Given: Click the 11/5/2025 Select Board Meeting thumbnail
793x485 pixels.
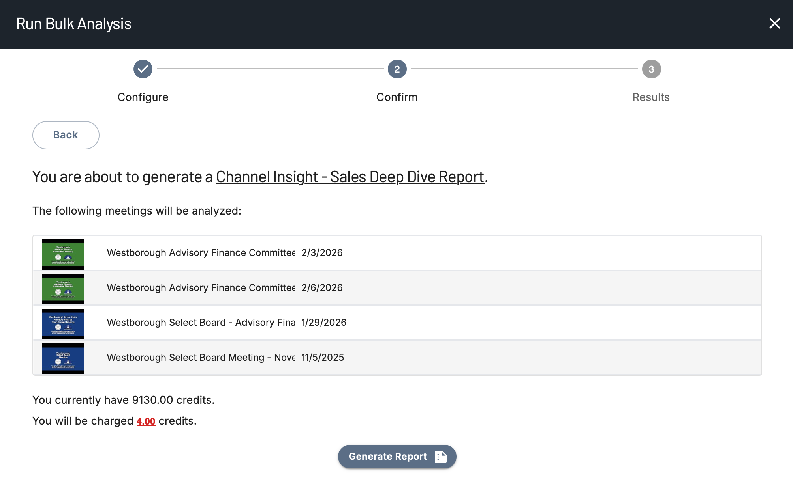Looking at the screenshot, I should tap(63, 358).
